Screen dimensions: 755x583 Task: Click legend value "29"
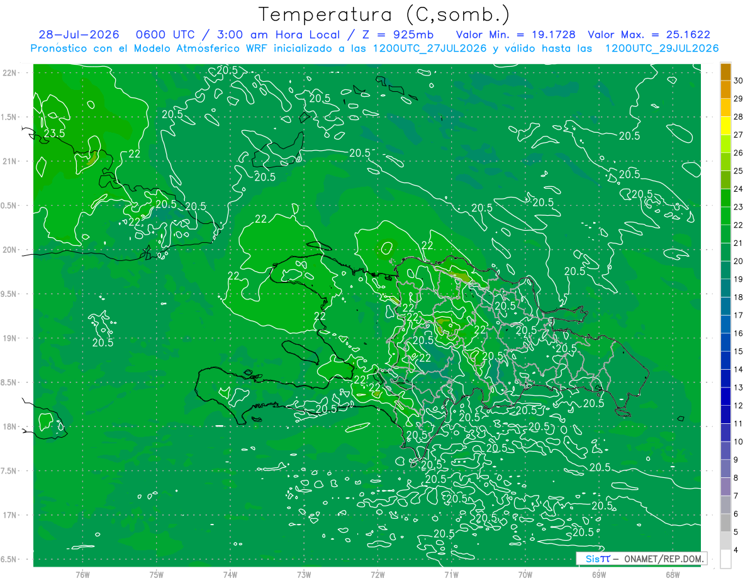739,99
